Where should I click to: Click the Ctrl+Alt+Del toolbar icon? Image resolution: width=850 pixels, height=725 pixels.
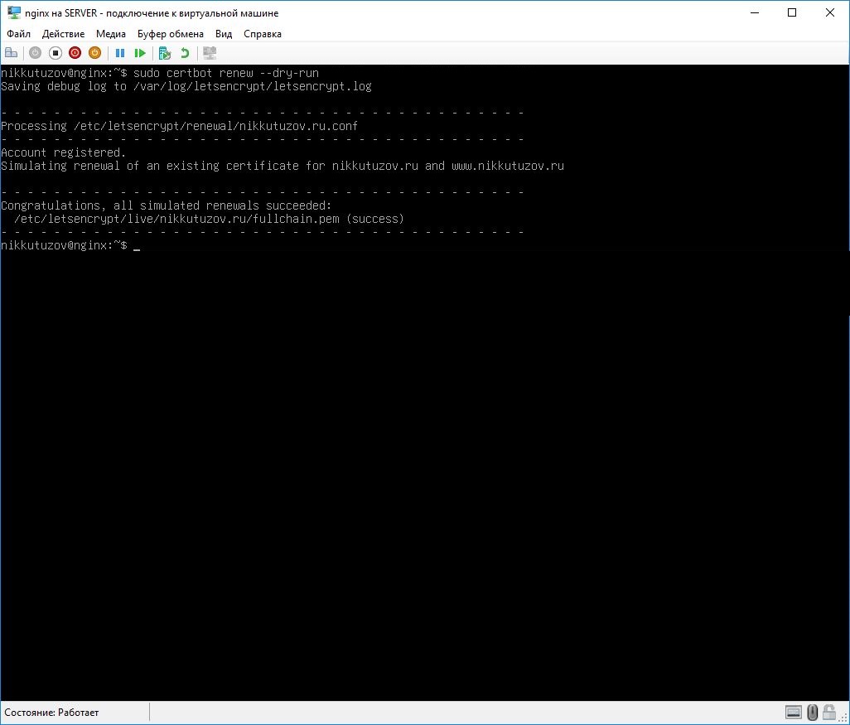coord(12,53)
